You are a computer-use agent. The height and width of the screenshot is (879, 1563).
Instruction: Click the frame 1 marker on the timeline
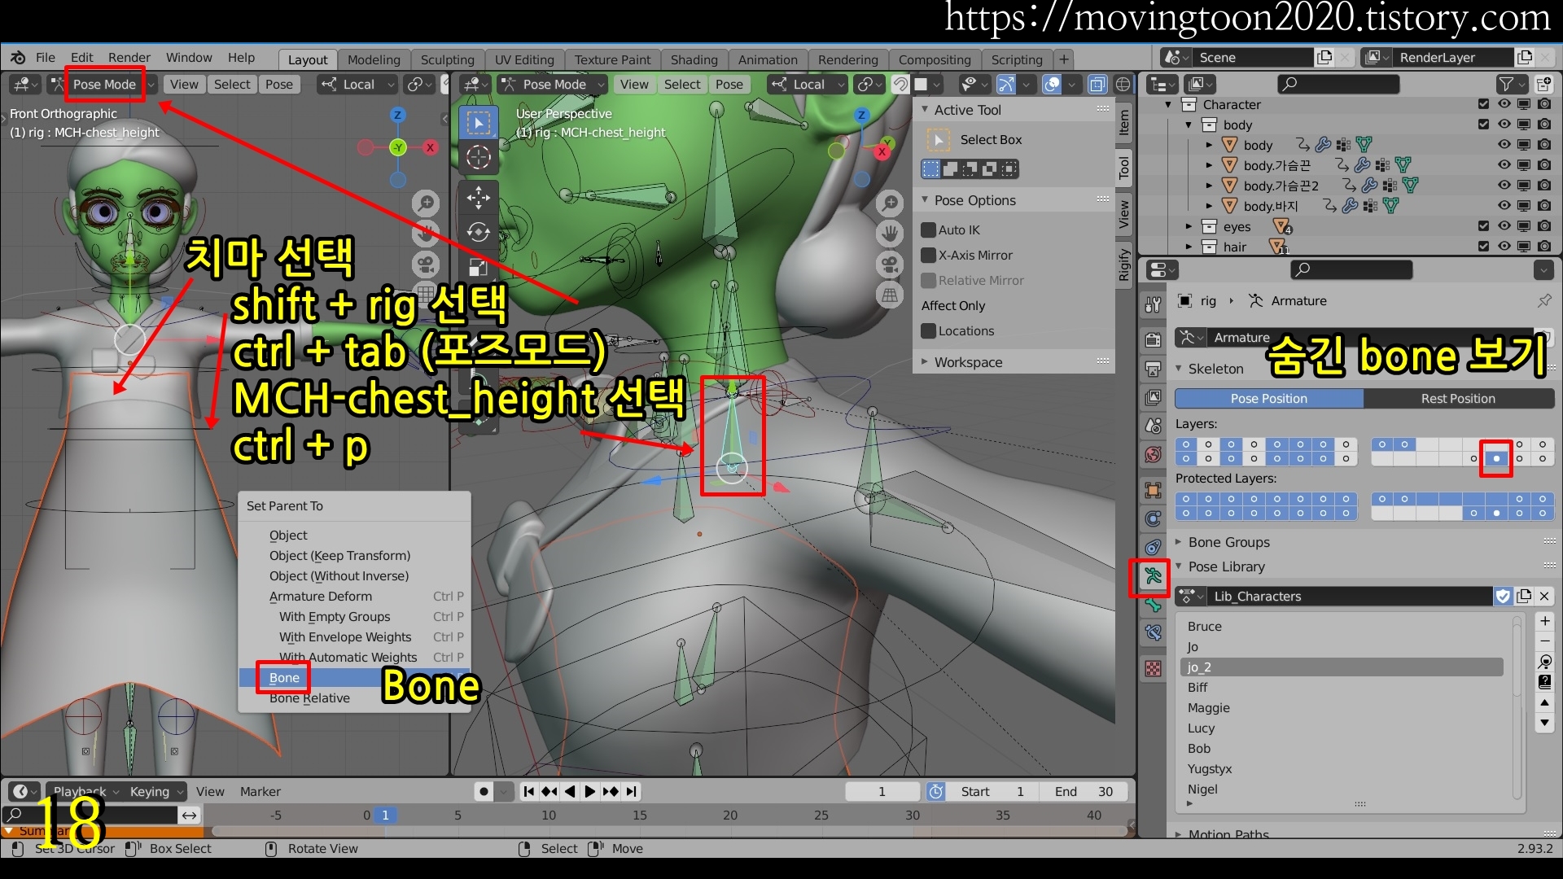[385, 815]
